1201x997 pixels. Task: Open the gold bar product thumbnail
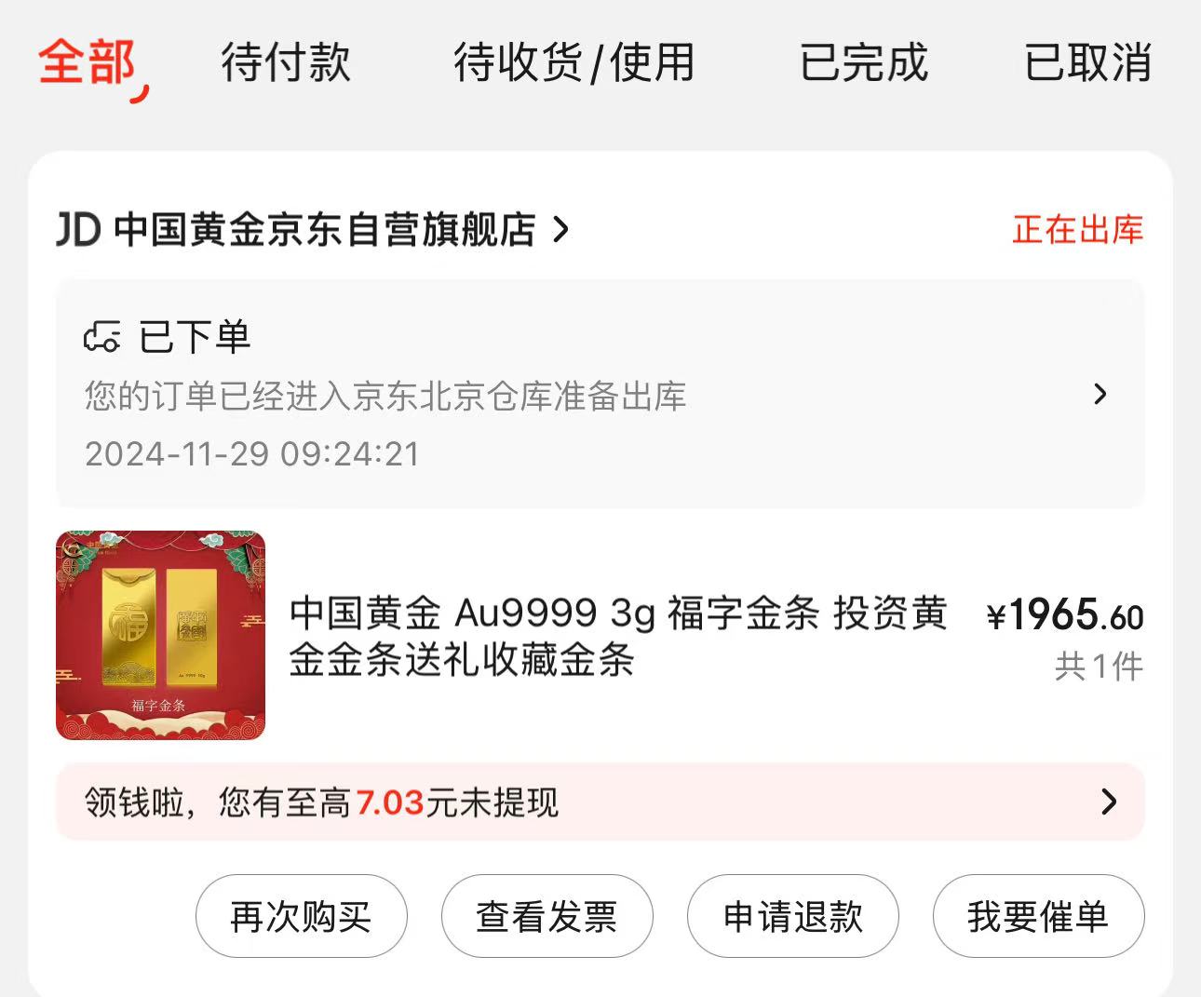coord(161,636)
